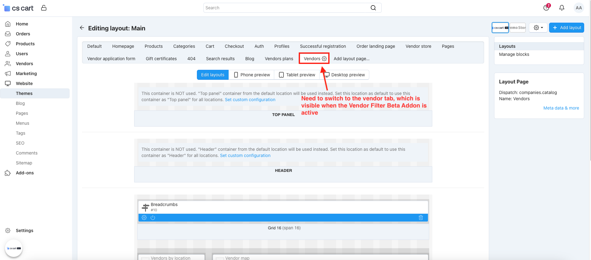Image resolution: width=591 pixels, height=260 pixels.
Task: Click the Marketing megaphone icon
Action: tap(8, 74)
